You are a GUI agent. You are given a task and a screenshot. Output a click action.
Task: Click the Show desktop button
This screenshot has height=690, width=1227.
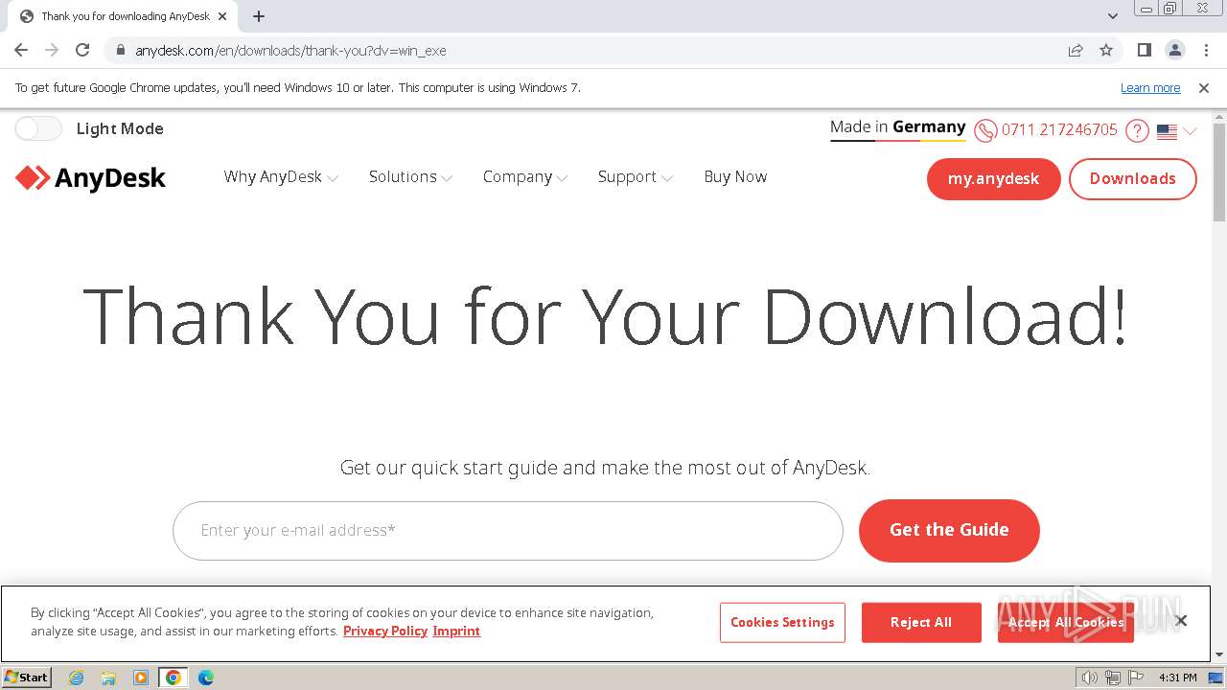pos(1216,678)
